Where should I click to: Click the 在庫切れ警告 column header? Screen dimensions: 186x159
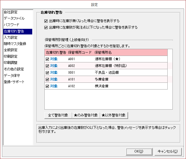(x=56, y=53)
